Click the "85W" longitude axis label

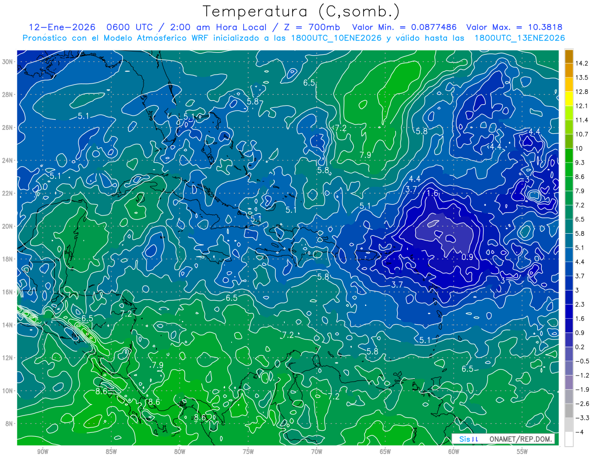[111, 452]
